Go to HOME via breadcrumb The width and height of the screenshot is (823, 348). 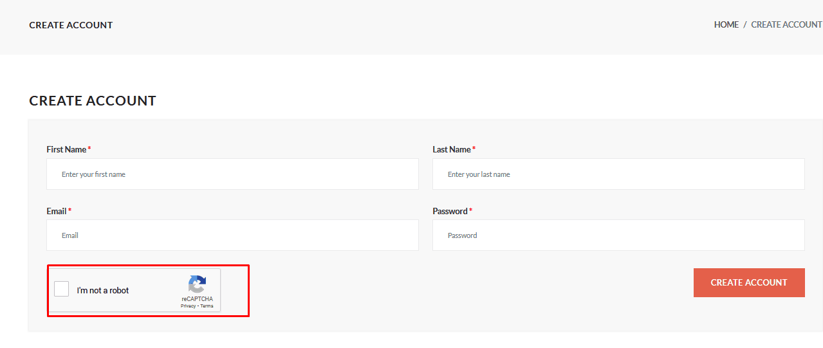tap(726, 24)
